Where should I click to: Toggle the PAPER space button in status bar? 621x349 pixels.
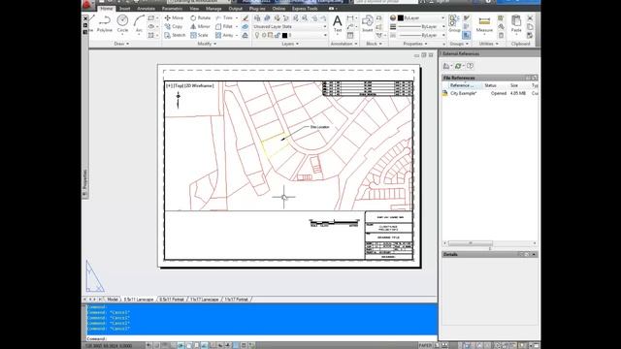coord(425,345)
